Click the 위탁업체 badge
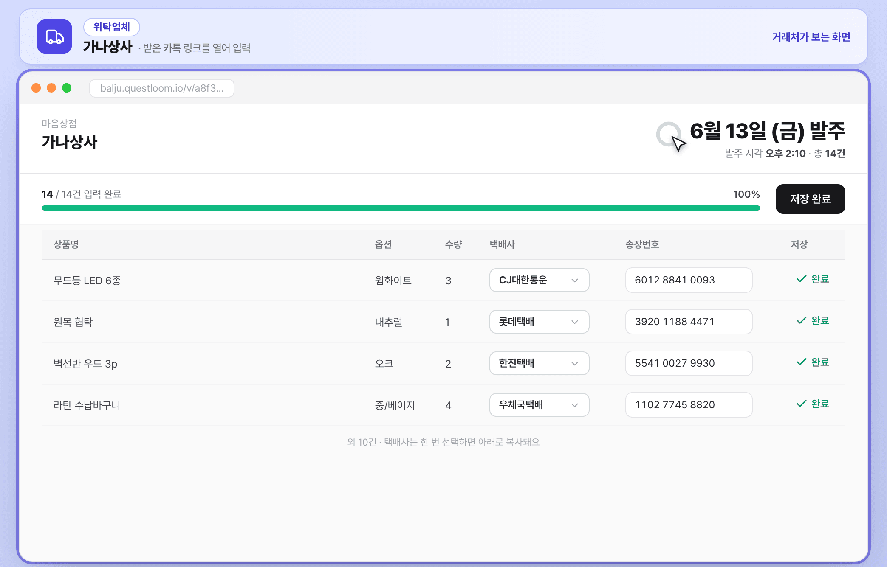 coord(112,27)
